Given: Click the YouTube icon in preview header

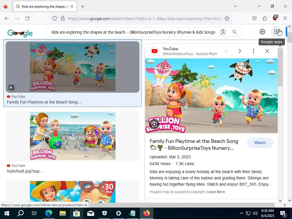Looking at the screenshot, I should click(155, 51).
